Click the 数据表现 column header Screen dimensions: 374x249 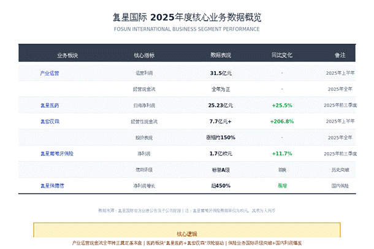tap(221, 55)
